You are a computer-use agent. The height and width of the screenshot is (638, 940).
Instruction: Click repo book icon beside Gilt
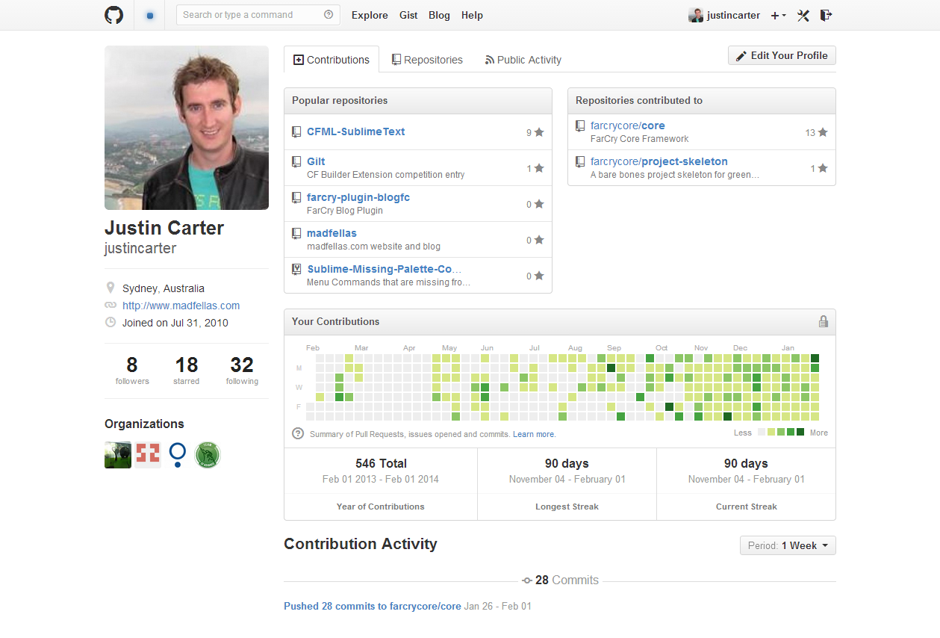tap(296, 161)
